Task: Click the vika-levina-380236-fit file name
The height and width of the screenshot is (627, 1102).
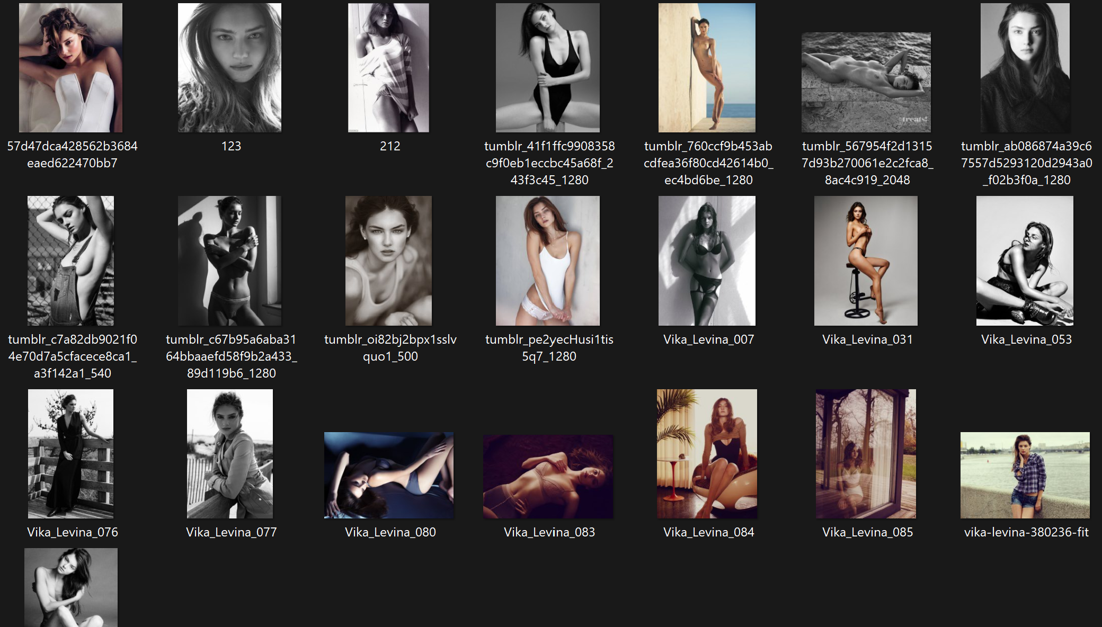Action: pyautogui.click(x=1026, y=532)
